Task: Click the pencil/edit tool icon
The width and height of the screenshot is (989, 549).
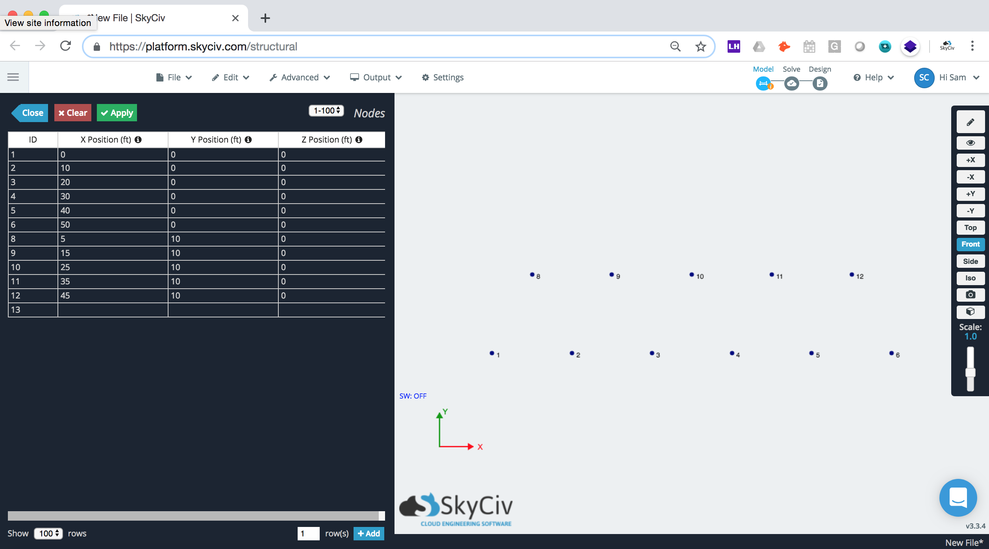Action: 970,122
